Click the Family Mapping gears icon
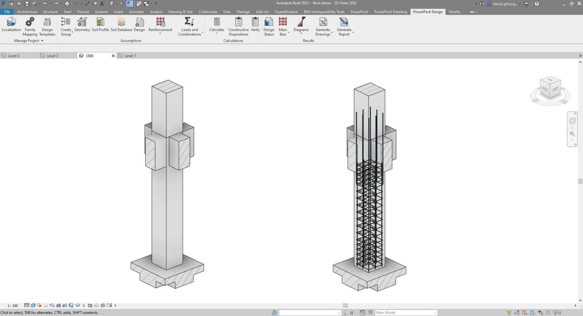The image size is (583, 316). [x=30, y=22]
